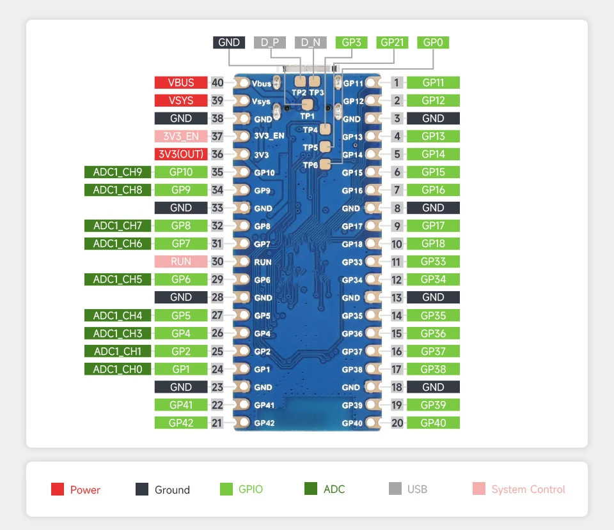Click pin number 40 box
Screen dimensions: 614x530
(217, 82)
